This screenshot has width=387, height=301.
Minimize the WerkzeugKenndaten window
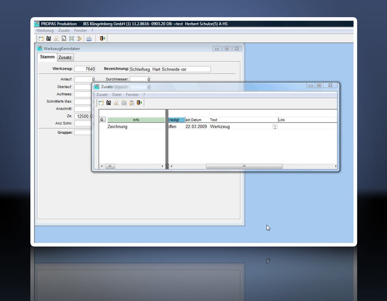217,49
